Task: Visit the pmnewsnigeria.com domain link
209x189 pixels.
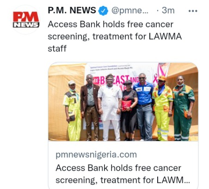Action: [96, 155]
